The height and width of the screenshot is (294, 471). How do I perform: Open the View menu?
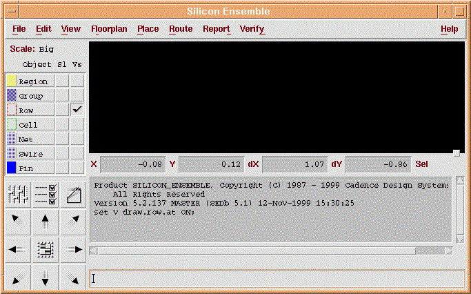click(x=71, y=29)
